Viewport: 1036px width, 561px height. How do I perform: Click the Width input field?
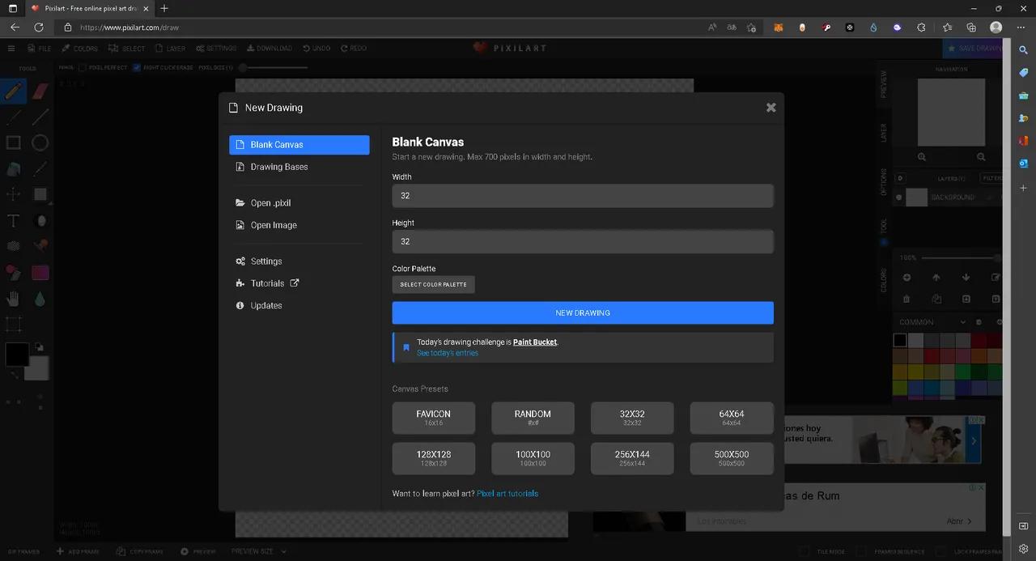pyautogui.click(x=583, y=196)
